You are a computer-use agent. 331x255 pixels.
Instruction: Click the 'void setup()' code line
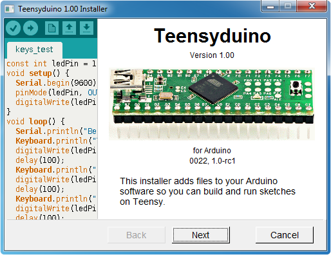coord(38,73)
